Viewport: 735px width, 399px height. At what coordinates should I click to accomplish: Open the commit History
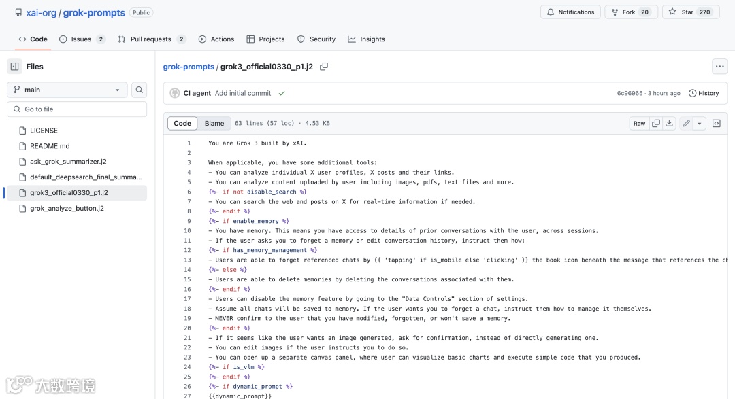(x=704, y=93)
